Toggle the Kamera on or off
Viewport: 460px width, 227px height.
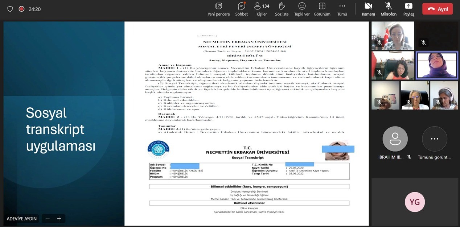click(x=368, y=6)
